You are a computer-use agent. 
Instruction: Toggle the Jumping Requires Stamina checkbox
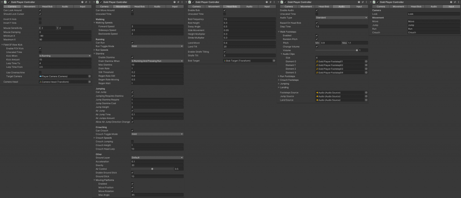pyautogui.click(x=132, y=96)
